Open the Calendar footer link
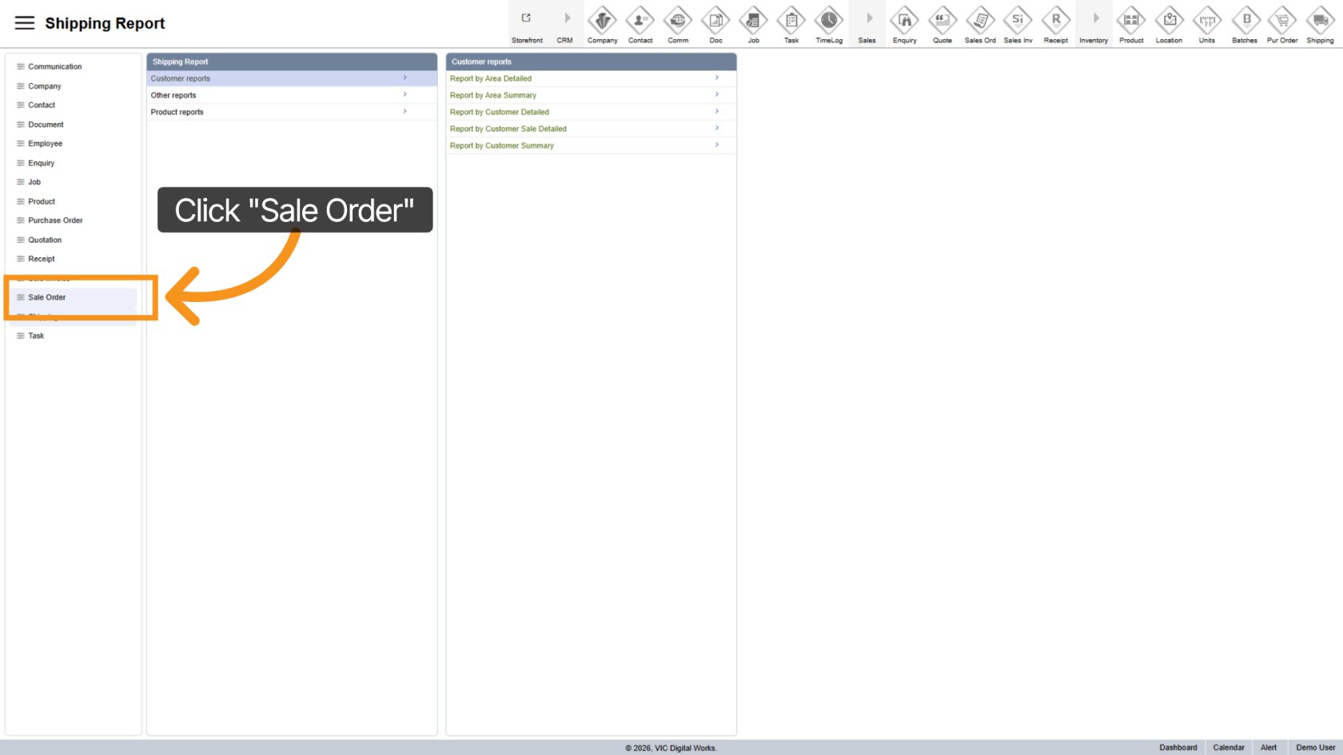The image size is (1343, 755). pyautogui.click(x=1229, y=748)
